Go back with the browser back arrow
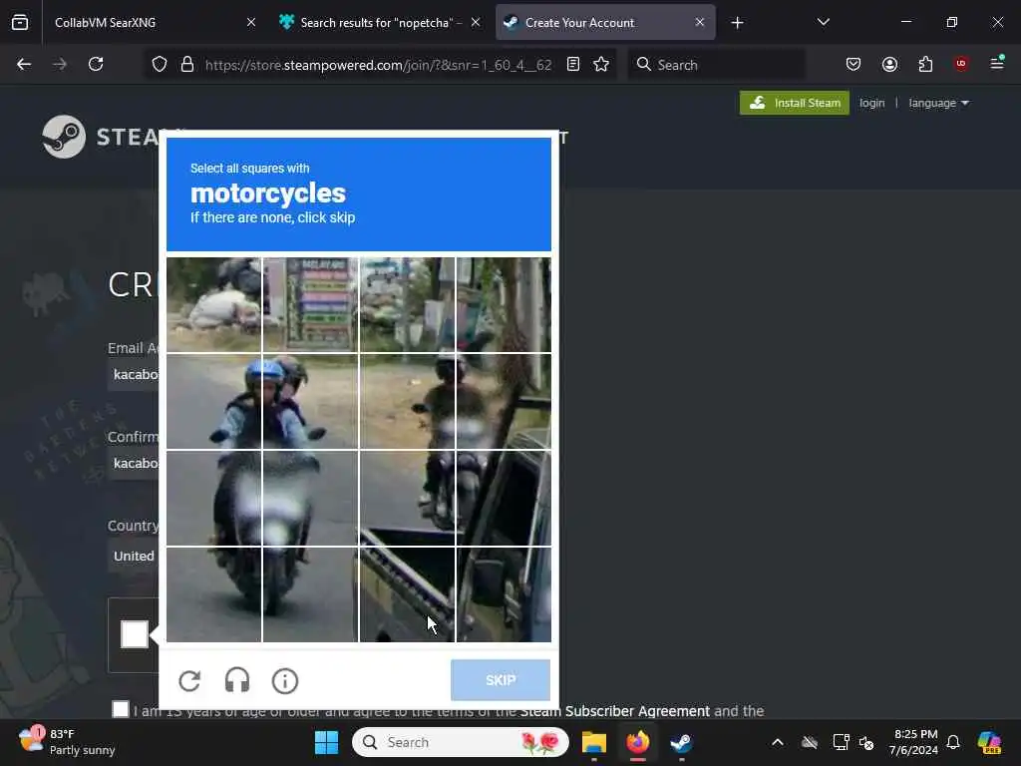1021x766 pixels. click(24, 64)
